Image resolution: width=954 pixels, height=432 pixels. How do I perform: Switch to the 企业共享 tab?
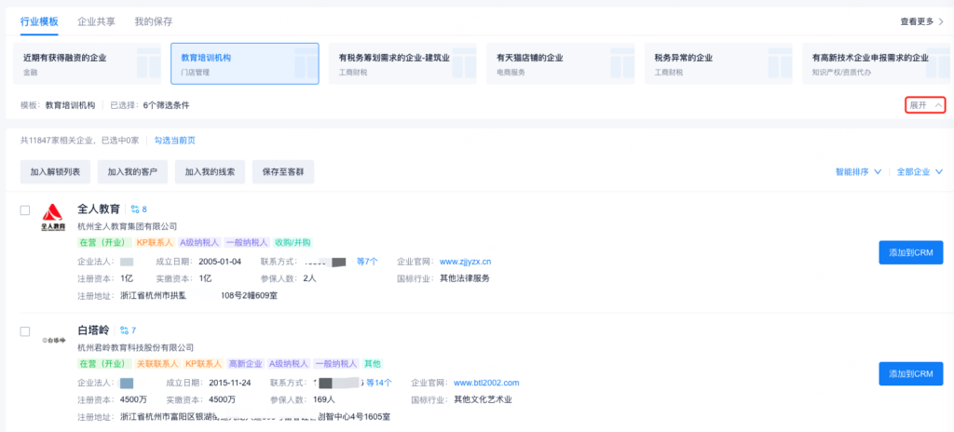[x=96, y=20]
